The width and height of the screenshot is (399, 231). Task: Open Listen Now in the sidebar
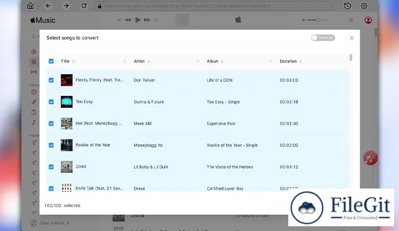pyautogui.click(x=33, y=52)
